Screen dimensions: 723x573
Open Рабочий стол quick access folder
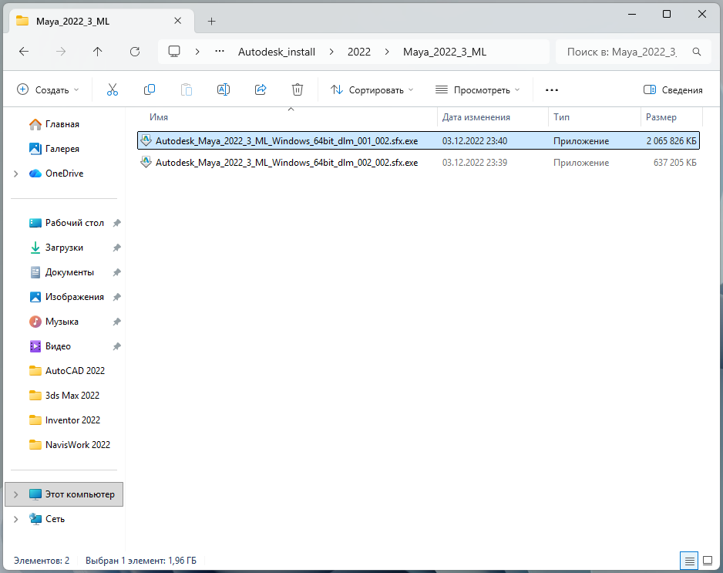(74, 223)
